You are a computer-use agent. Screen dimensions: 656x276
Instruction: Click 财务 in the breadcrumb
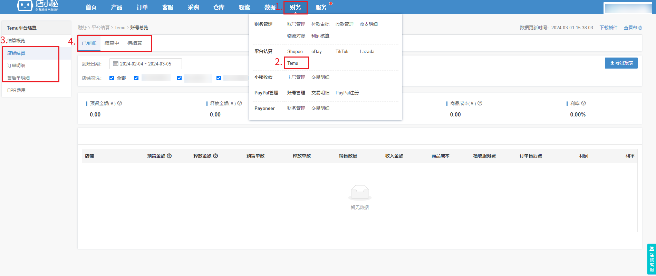82,28
